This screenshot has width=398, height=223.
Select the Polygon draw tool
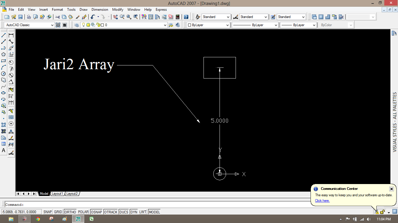click(x=3, y=54)
